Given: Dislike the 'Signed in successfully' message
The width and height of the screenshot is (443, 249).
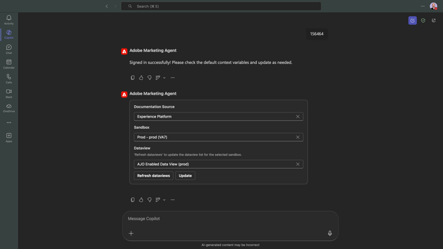Looking at the screenshot, I should click(149, 77).
